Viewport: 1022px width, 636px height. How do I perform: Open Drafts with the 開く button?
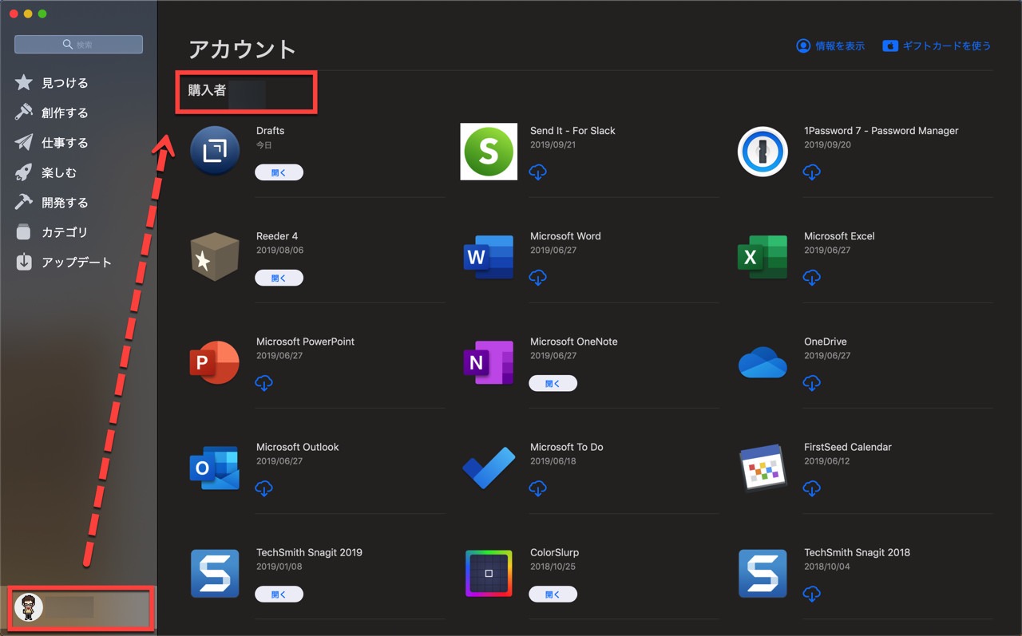pyautogui.click(x=279, y=172)
